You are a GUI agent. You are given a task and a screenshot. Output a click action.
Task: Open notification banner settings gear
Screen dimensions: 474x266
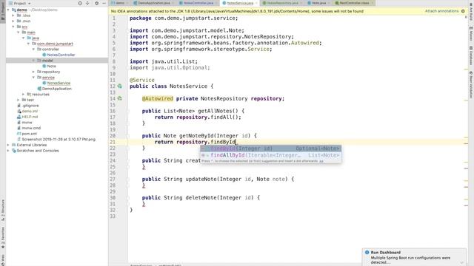pyautogui.click(x=463, y=11)
